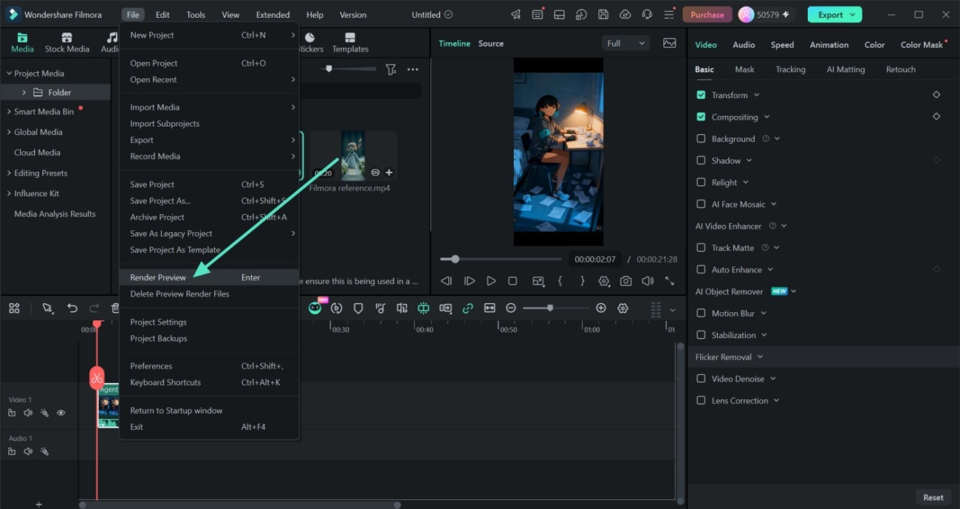The width and height of the screenshot is (960, 509).
Task: Toggle Video 1 track visibility eye
Action: coord(61,413)
